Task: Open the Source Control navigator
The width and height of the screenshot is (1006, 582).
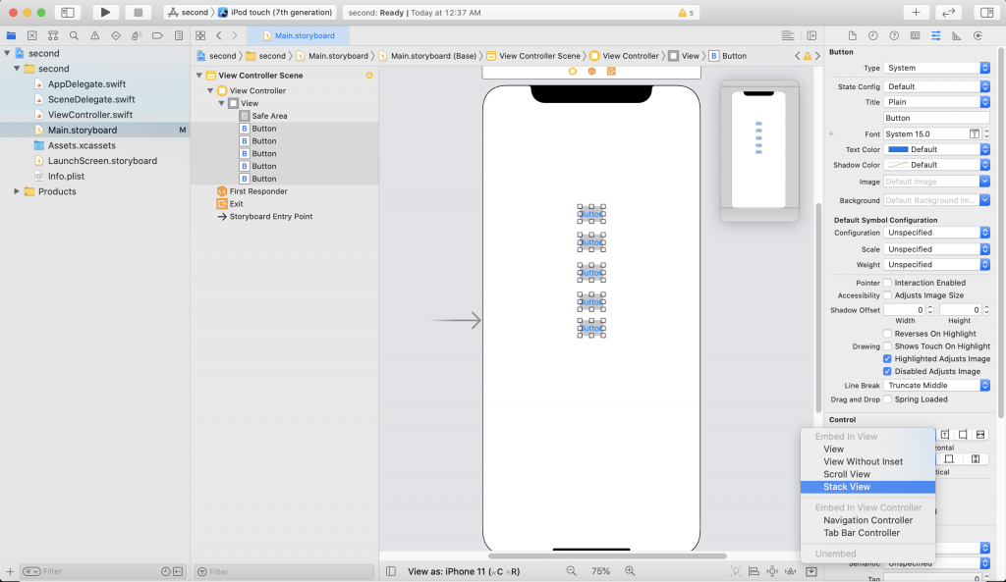Action: coord(32,36)
